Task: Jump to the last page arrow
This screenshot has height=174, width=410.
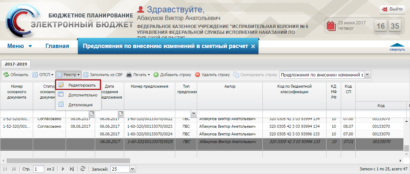Action: 72,169
